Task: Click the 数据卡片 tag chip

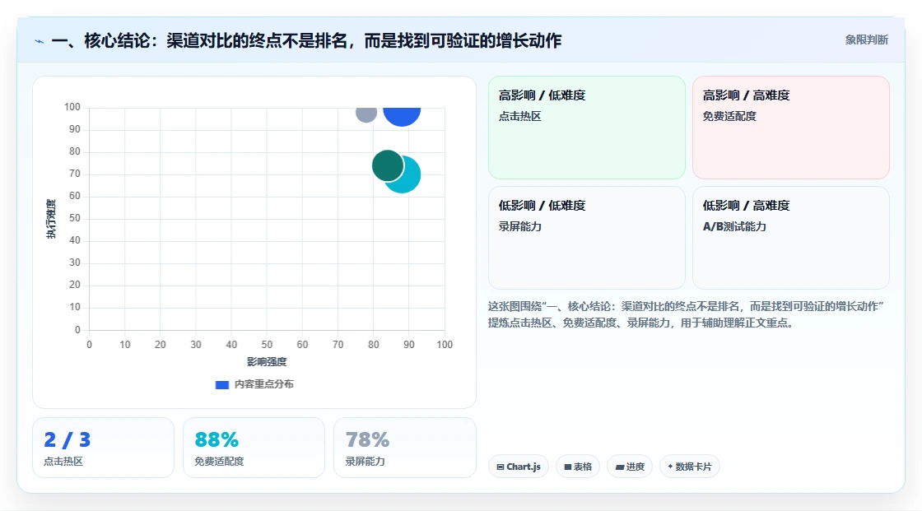Action: [690, 467]
